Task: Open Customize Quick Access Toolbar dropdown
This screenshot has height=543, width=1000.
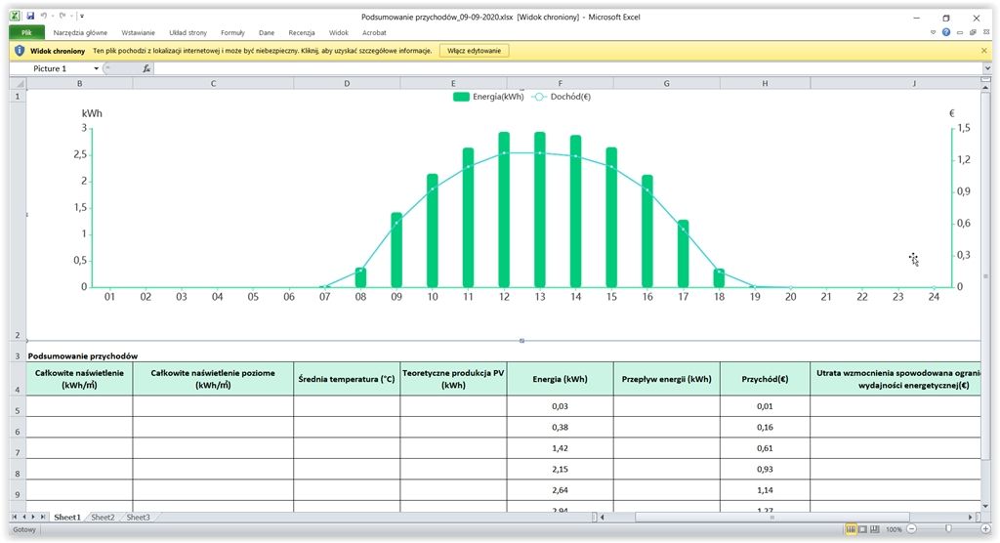Action: point(82,16)
